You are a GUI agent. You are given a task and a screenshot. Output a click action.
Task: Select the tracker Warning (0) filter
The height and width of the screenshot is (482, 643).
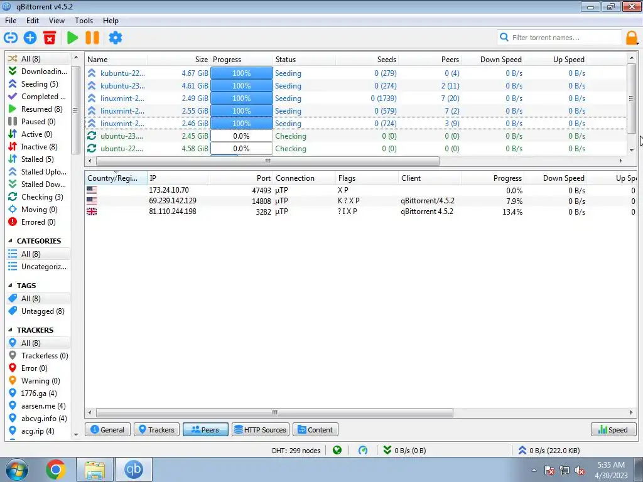38,381
